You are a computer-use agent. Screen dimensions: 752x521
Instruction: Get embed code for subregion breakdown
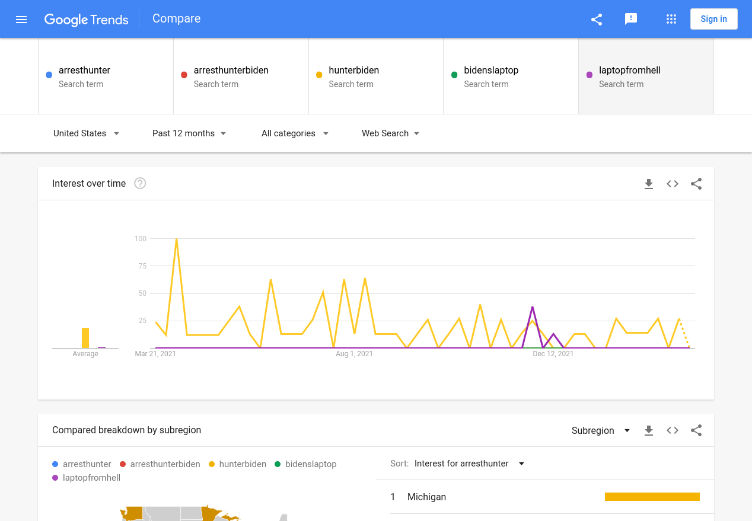tap(673, 430)
